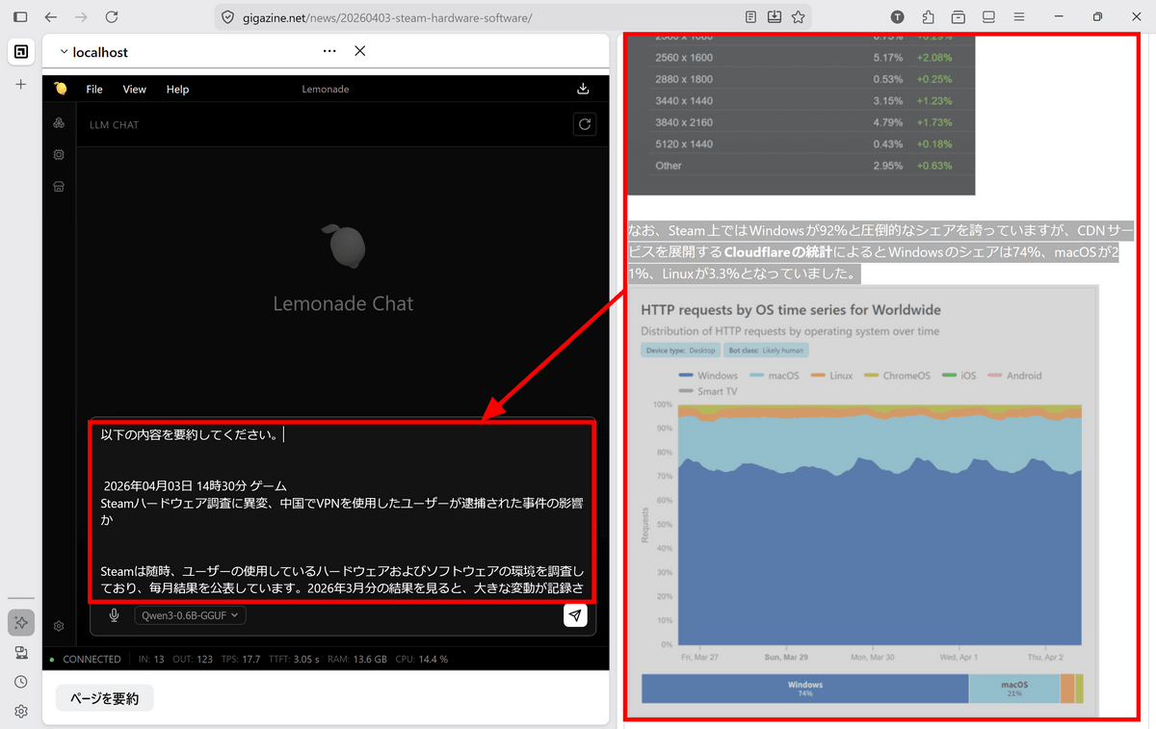Image resolution: width=1156 pixels, height=729 pixels.
Task: Open the View menu in Lemonade
Action: coord(134,89)
